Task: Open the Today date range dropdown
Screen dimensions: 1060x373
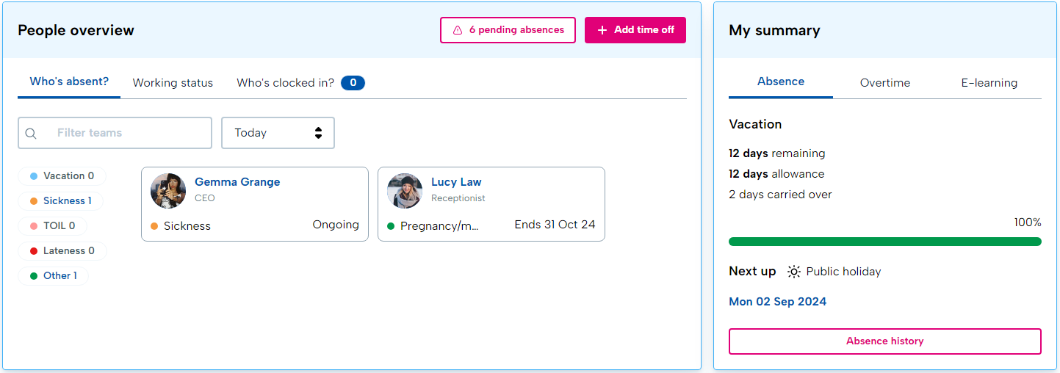Action: pyautogui.click(x=278, y=133)
